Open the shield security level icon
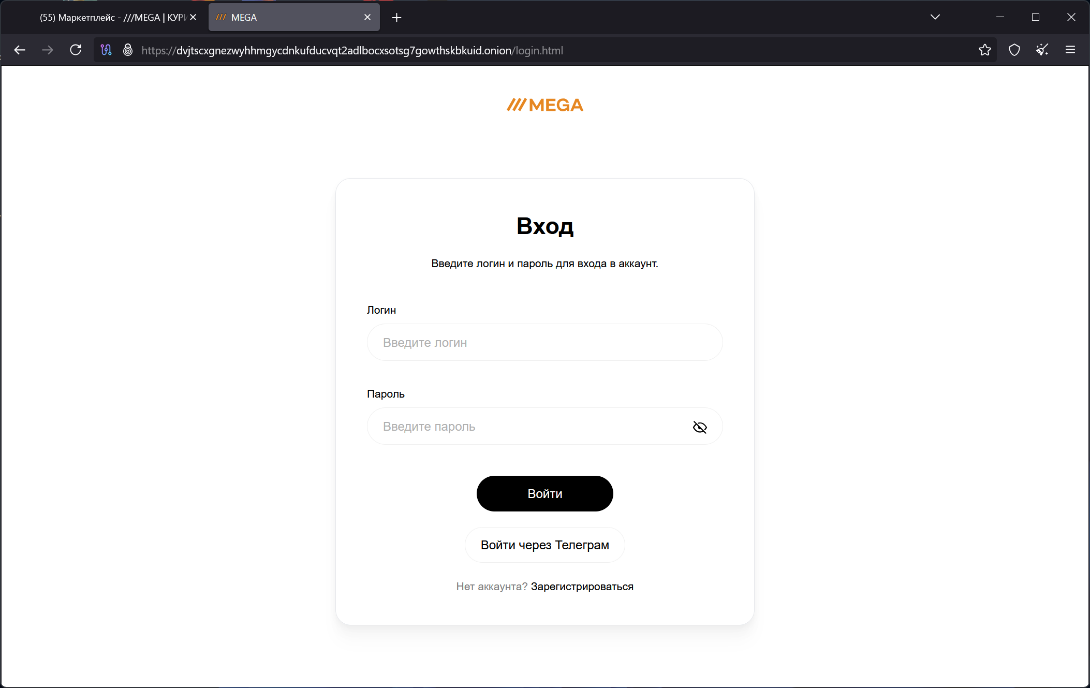 tap(1014, 50)
